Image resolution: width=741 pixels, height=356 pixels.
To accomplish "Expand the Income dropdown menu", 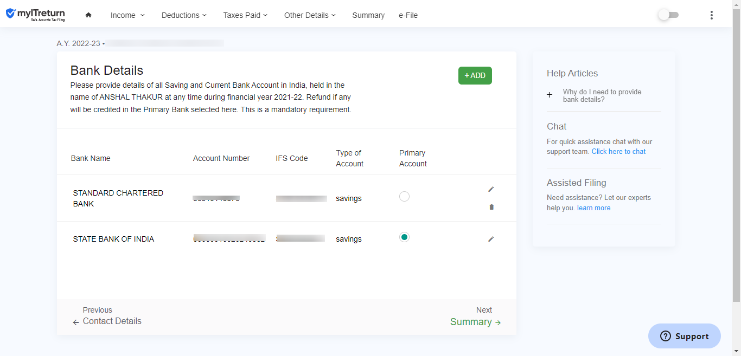I will [x=127, y=15].
